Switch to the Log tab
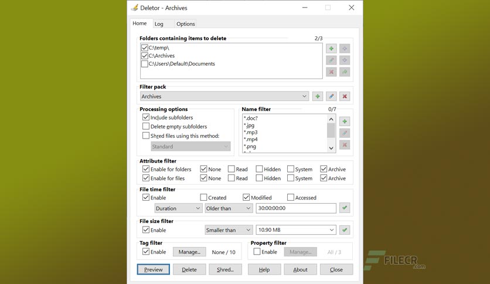The width and height of the screenshot is (490, 284). (x=159, y=24)
